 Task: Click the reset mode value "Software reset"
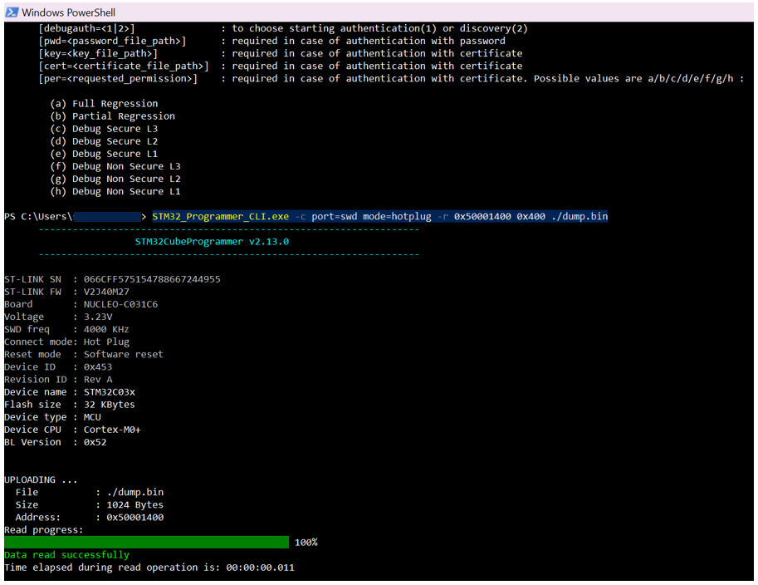(x=123, y=354)
